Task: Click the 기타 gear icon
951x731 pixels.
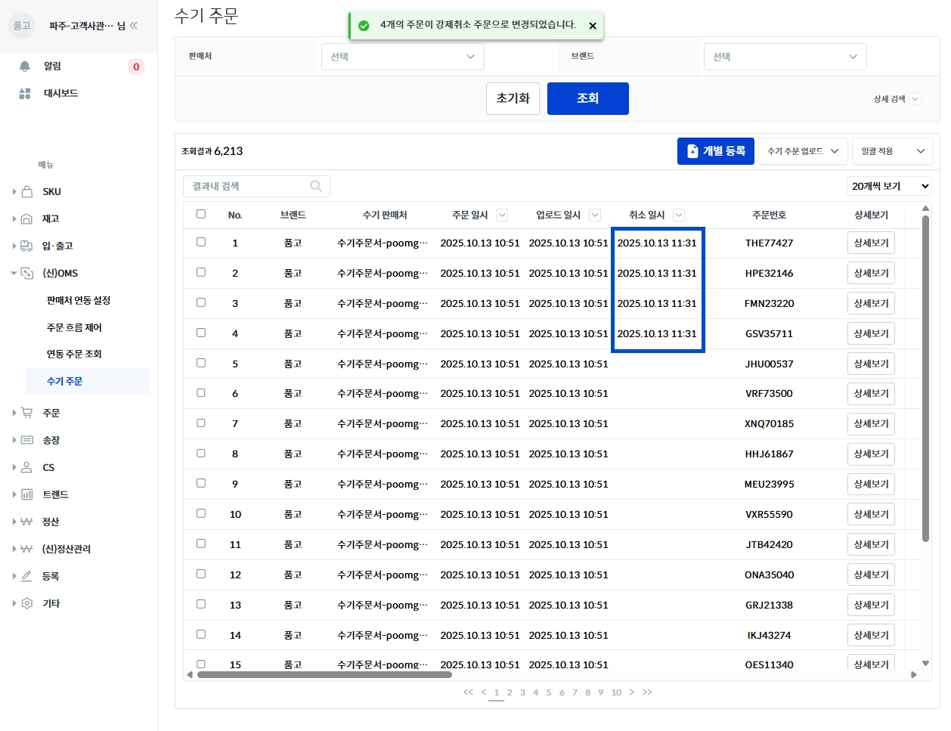Action: tap(26, 603)
